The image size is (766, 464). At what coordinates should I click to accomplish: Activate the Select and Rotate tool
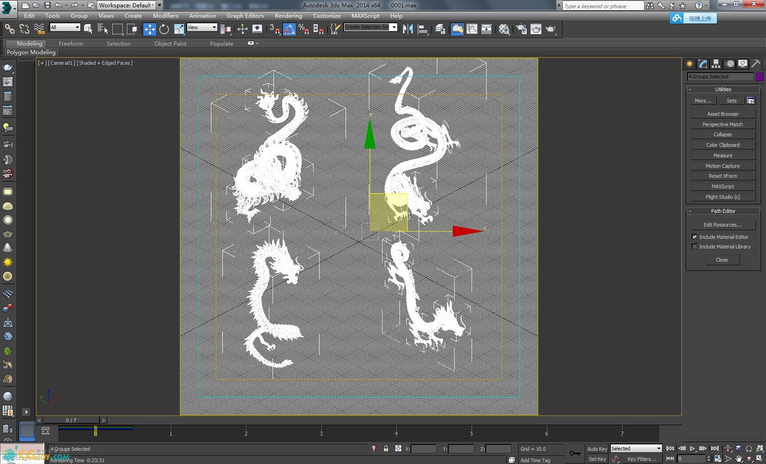pyautogui.click(x=164, y=29)
